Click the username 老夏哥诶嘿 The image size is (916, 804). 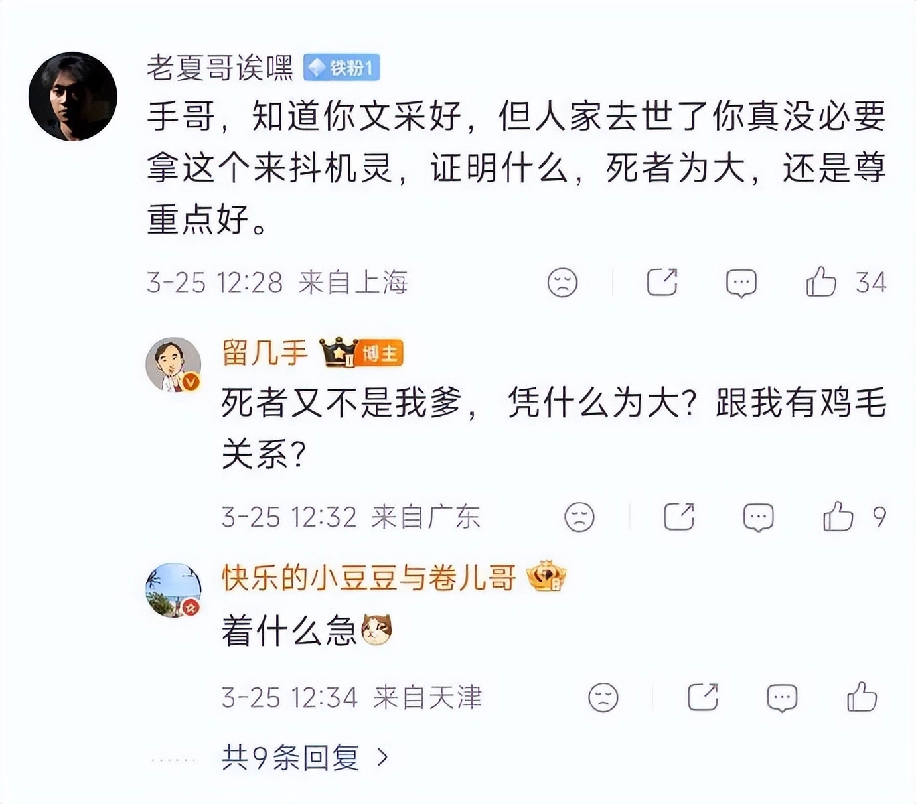tap(219, 66)
